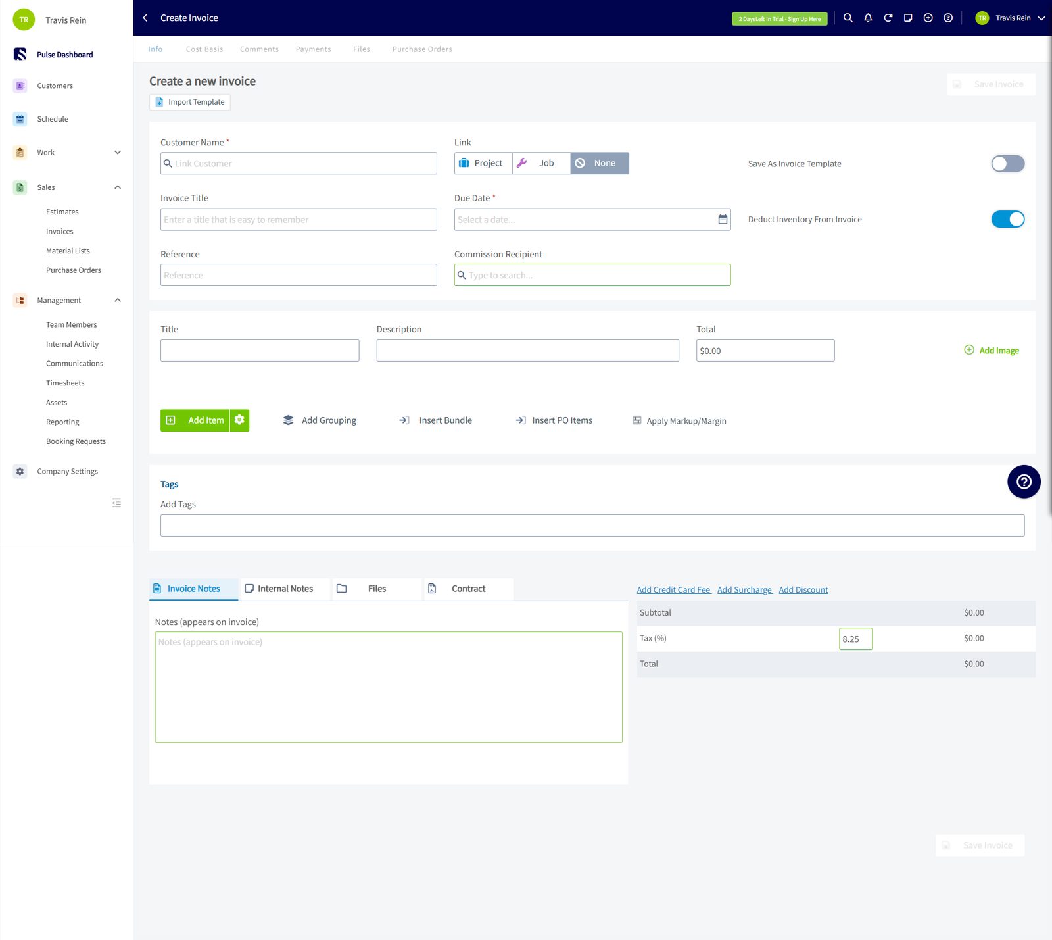
Task: Expand the Work sidebar section
Action: click(118, 152)
